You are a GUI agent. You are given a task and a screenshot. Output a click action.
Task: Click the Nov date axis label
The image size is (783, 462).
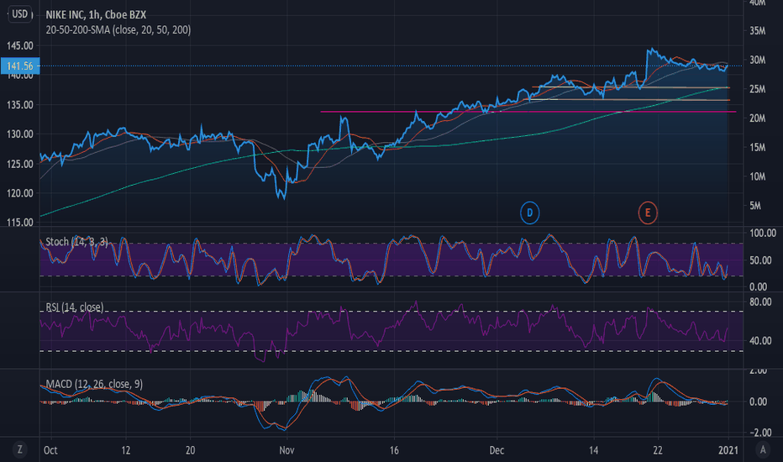286,450
